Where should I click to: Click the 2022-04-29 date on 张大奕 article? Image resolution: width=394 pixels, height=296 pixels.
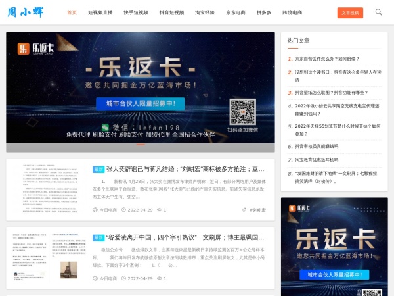coord(141,210)
